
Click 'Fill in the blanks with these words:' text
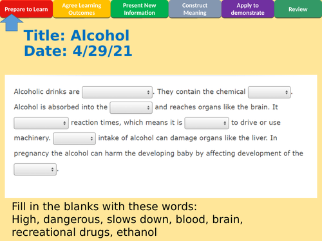pyautogui.click(x=104, y=206)
